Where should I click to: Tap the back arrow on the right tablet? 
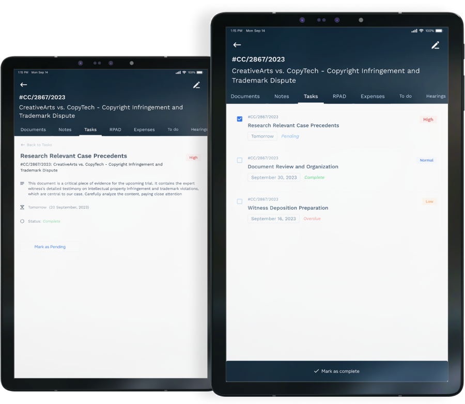coord(237,45)
